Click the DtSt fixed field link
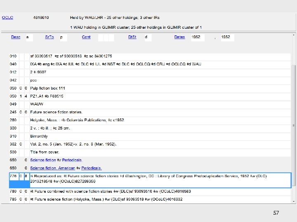The width and height of the screenshot is (297, 222). coord(132,37)
